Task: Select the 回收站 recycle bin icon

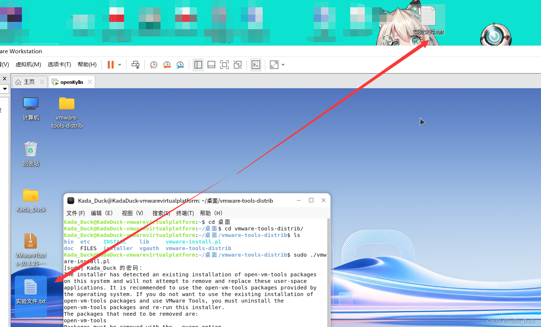Action: [x=31, y=154]
